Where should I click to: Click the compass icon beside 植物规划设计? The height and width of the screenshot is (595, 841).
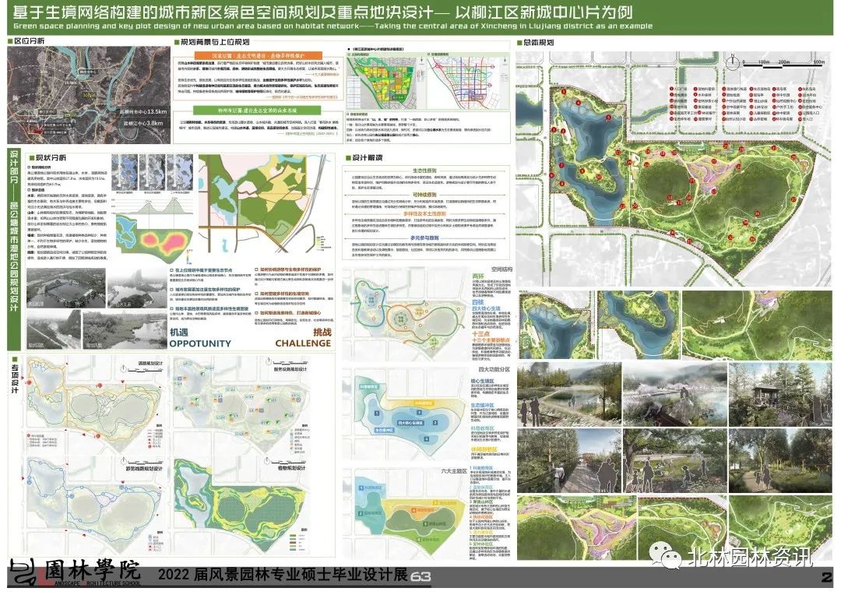(266, 461)
